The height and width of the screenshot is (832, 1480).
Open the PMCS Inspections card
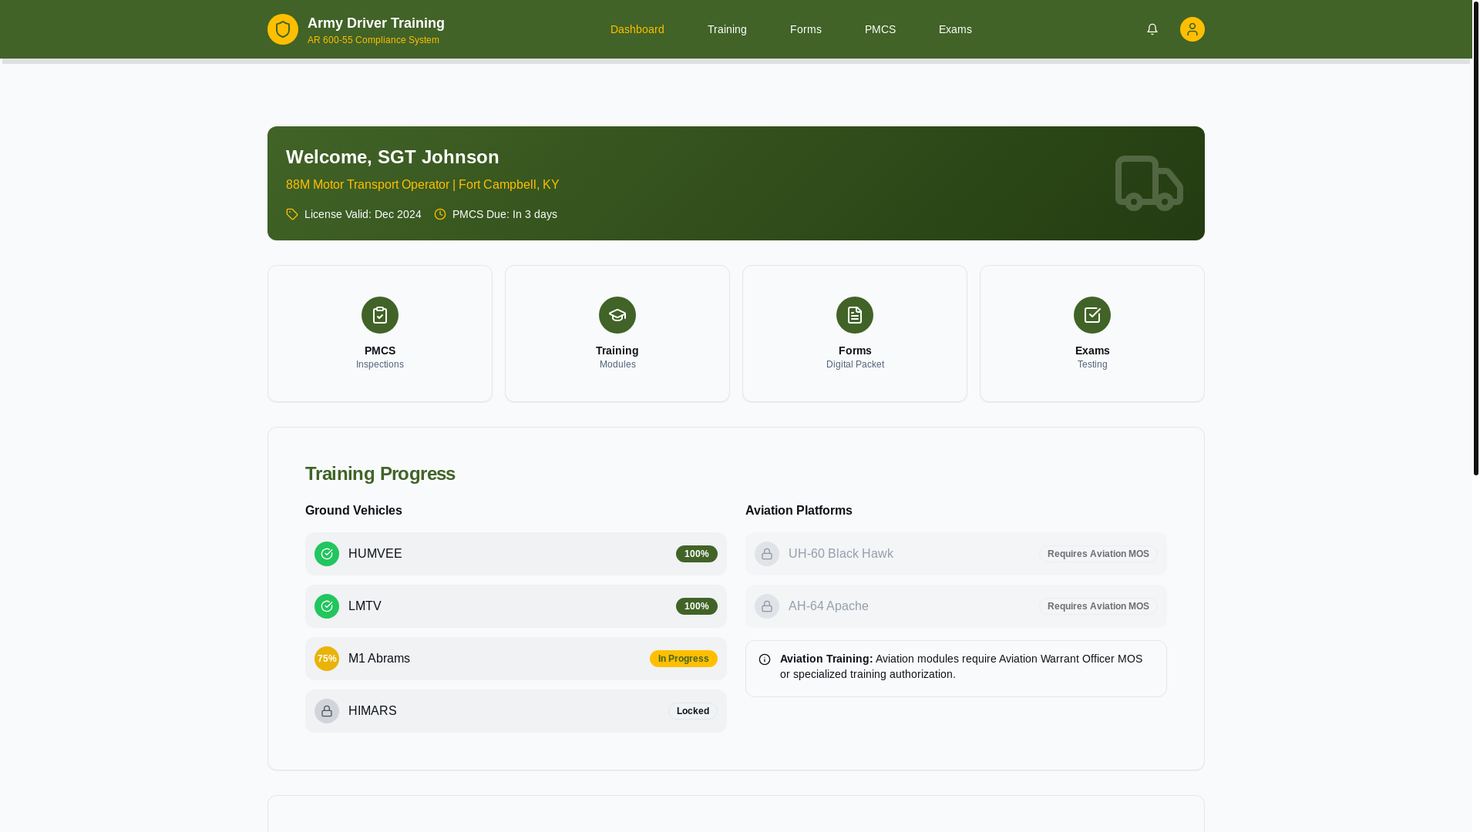point(380,334)
